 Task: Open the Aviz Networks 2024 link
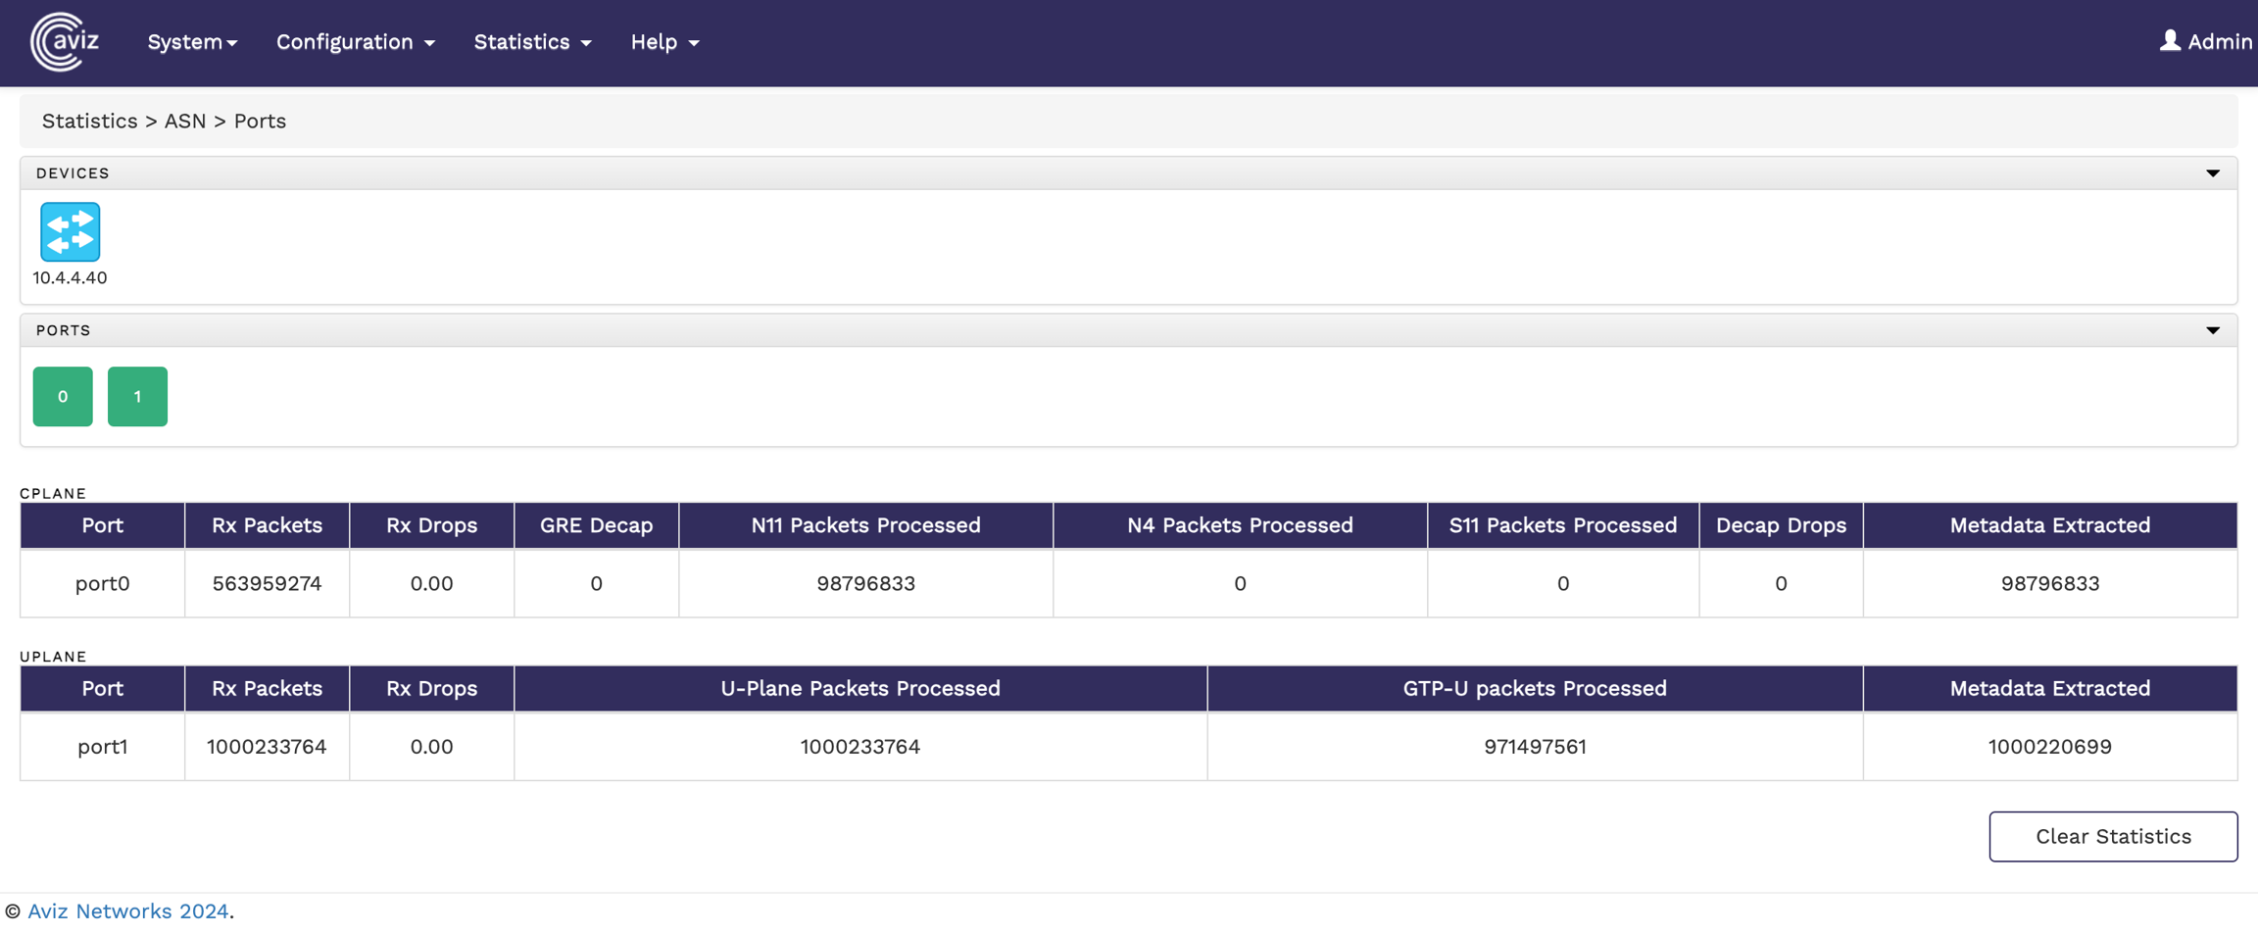(x=127, y=911)
